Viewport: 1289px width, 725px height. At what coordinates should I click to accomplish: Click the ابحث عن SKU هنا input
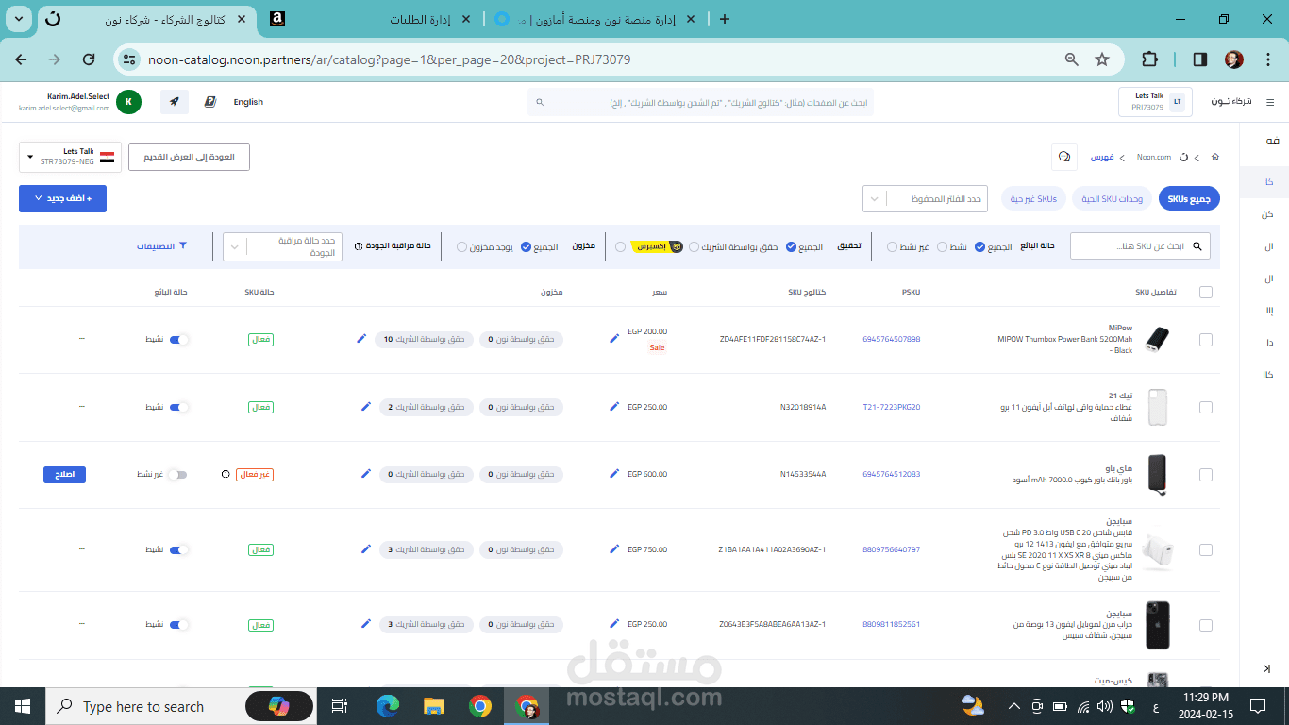click(x=1140, y=246)
